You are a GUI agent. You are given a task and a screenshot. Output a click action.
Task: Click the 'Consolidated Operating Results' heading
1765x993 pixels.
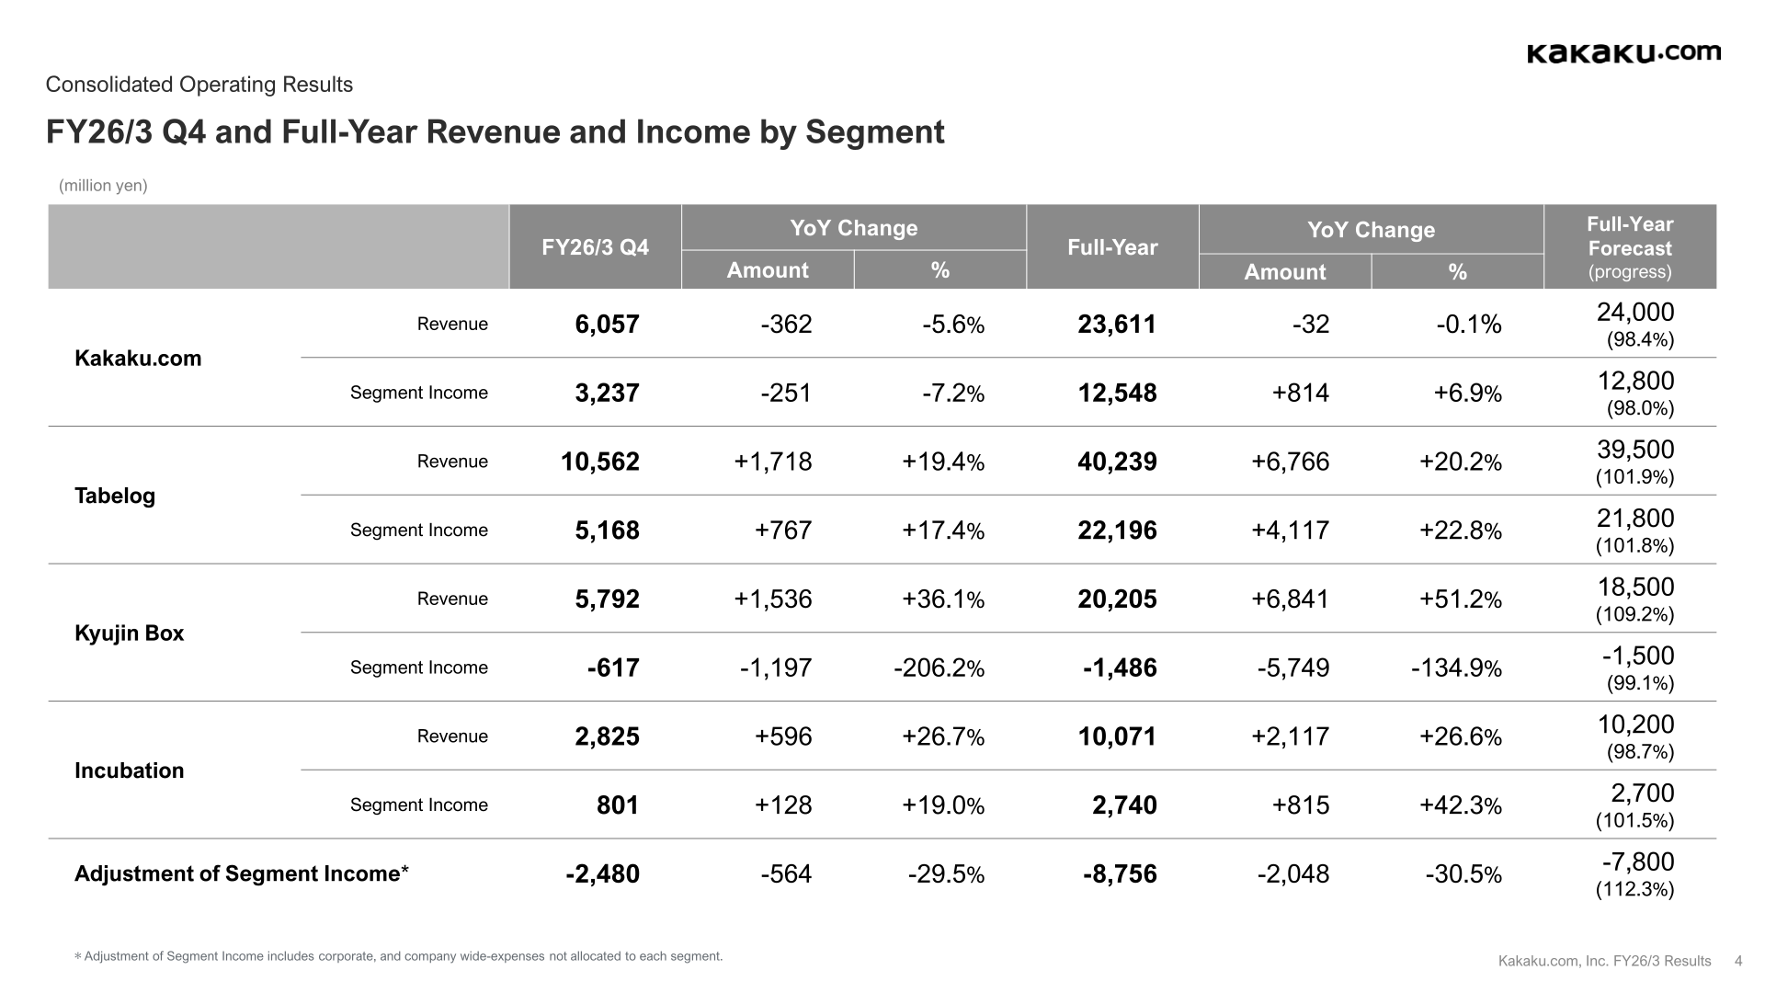(199, 85)
